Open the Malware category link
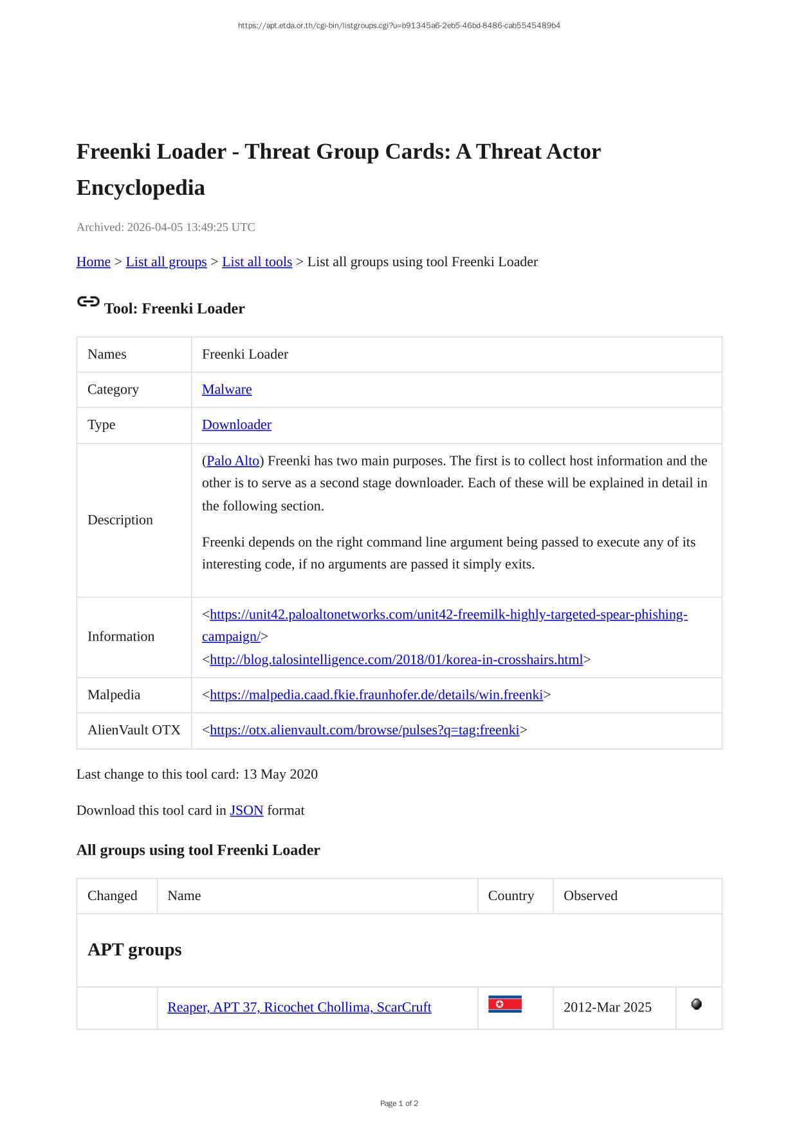This screenshot has height=1129, width=799. click(226, 390)
